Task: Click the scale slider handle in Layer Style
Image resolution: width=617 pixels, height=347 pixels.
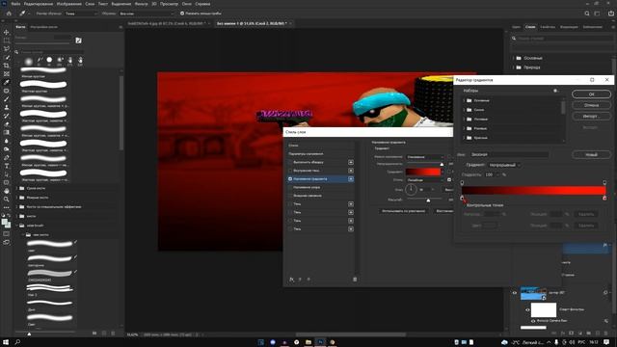Action: (428, 200)
